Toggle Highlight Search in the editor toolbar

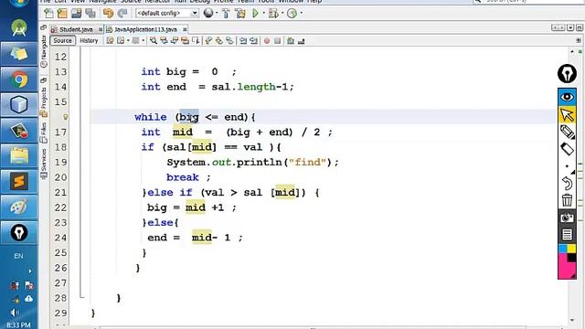[185, 40]
